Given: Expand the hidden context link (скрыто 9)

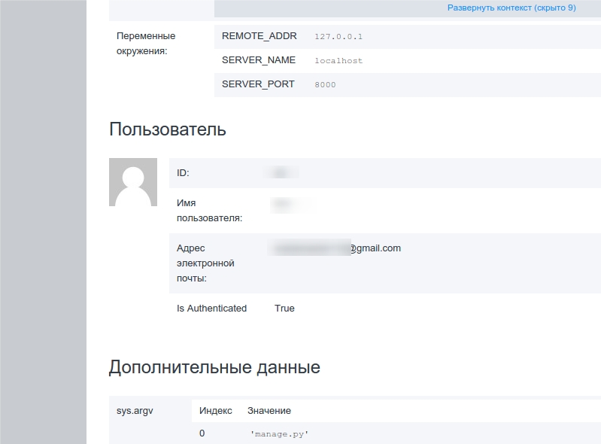Looking at the screenshot, I should pos(511,8).
